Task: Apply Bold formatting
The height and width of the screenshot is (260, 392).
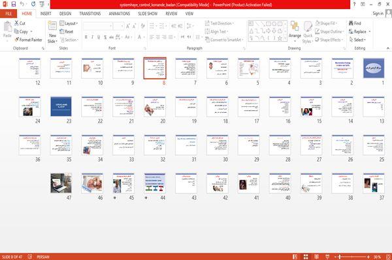Action: pyautogui.click(x=86, y=37)
